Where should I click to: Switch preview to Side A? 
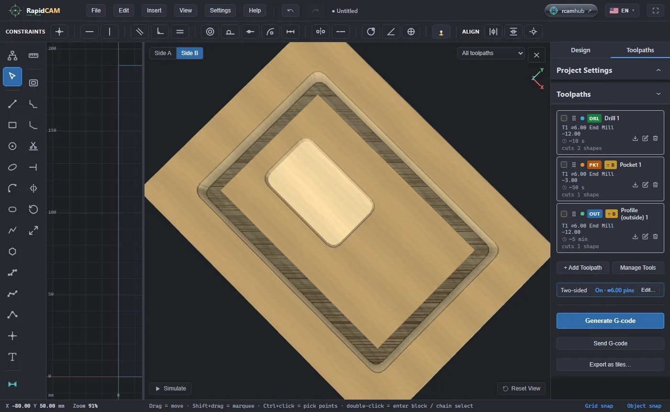click(163, 53)
